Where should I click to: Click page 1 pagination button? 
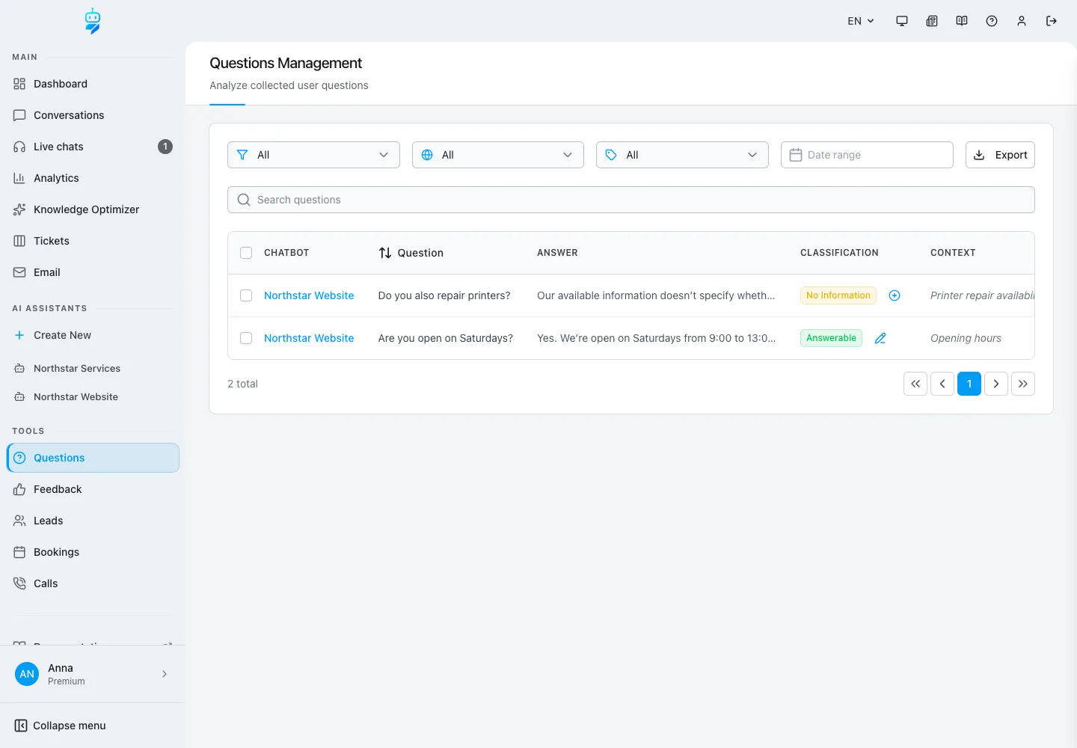(969, 384)
